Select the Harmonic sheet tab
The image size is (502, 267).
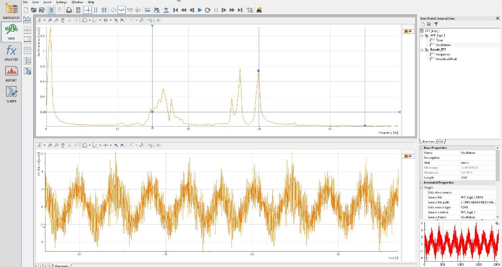tap(62, 265)
